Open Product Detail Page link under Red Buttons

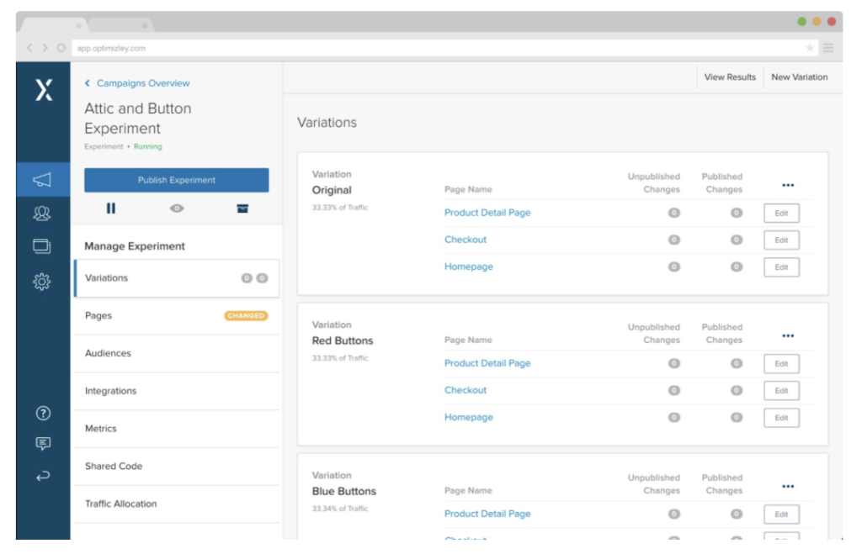[487, 363]
